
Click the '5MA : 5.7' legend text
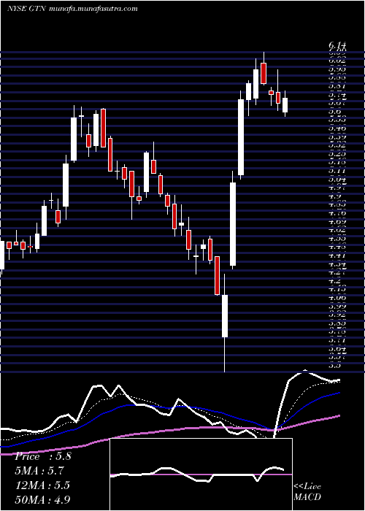[x=39, y=471]
